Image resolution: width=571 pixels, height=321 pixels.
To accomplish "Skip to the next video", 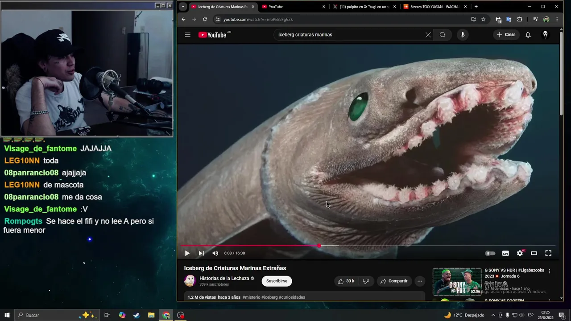I will (x=201, y=253).
